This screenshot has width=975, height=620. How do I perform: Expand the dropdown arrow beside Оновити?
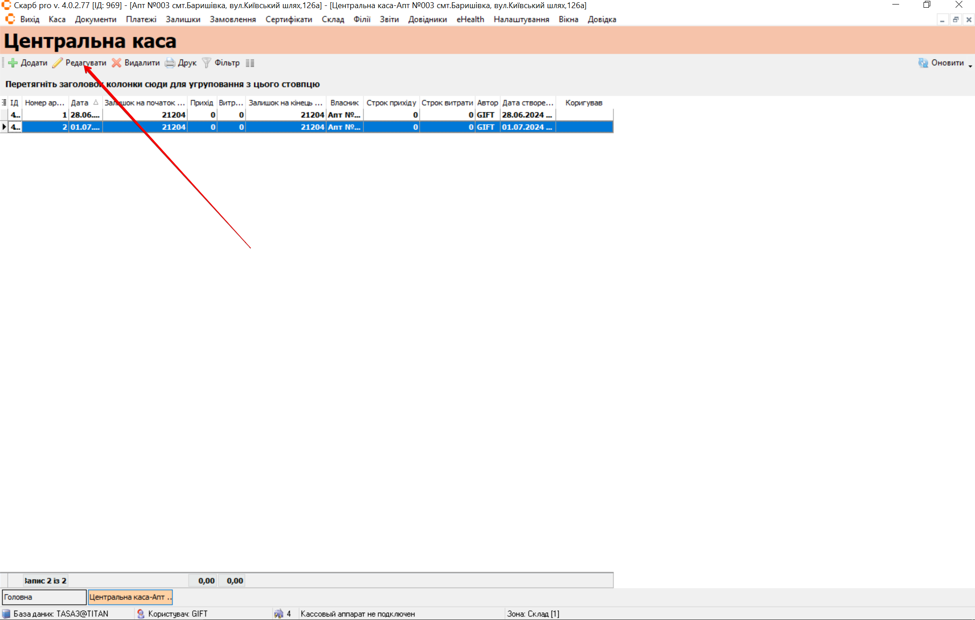pyautogui.click(x=970, y=66)
